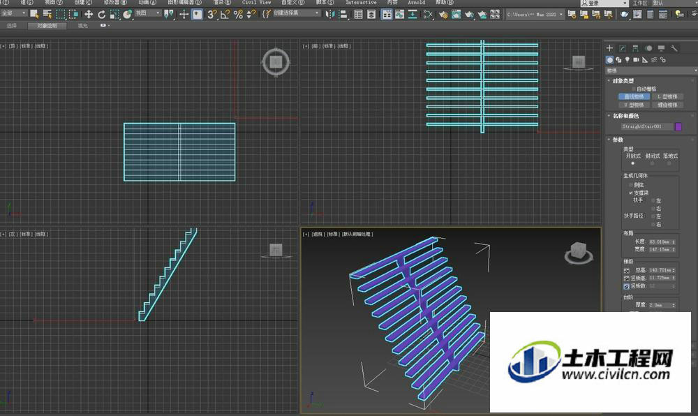Select 落地式 stair type radio
The image size is (698, 416).
point(669,163)
